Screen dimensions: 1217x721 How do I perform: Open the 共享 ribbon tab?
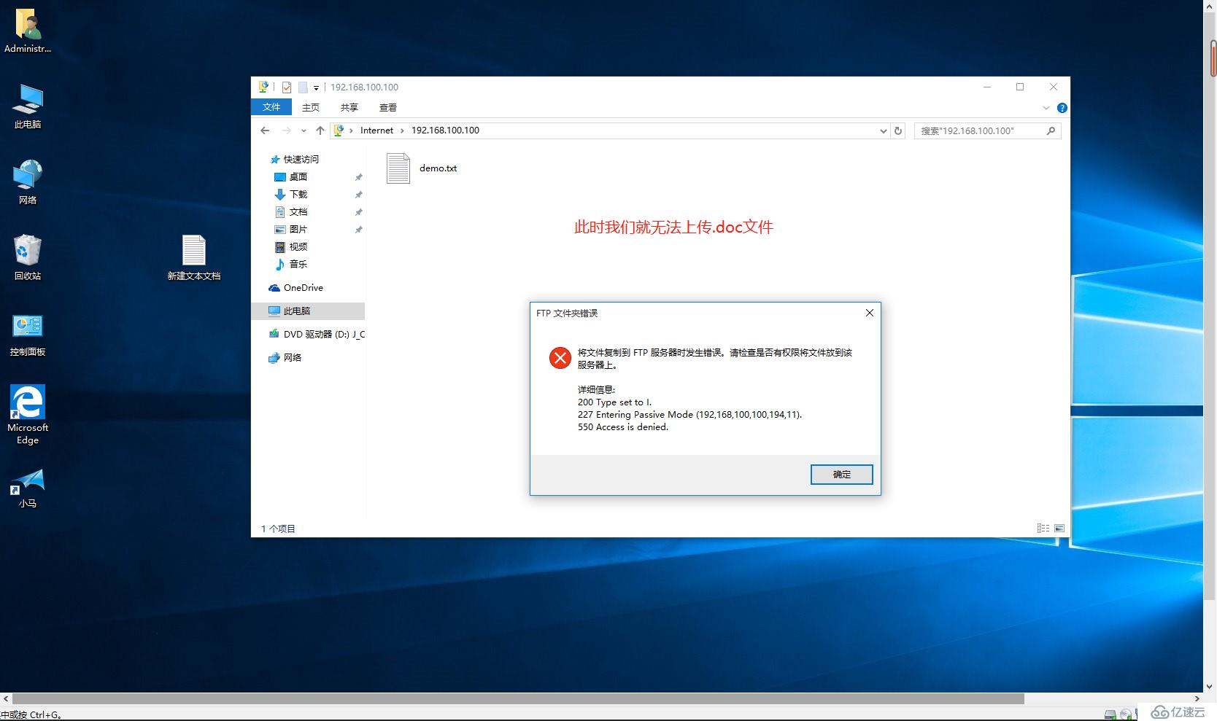pos(349,107)
